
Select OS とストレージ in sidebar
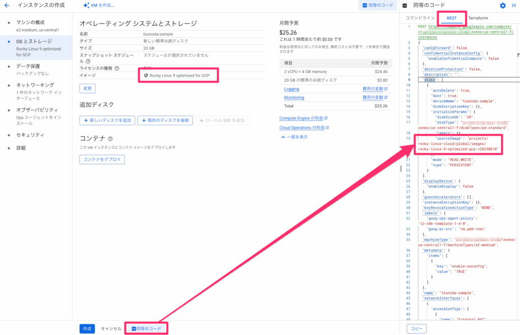[x=36, y=48]
